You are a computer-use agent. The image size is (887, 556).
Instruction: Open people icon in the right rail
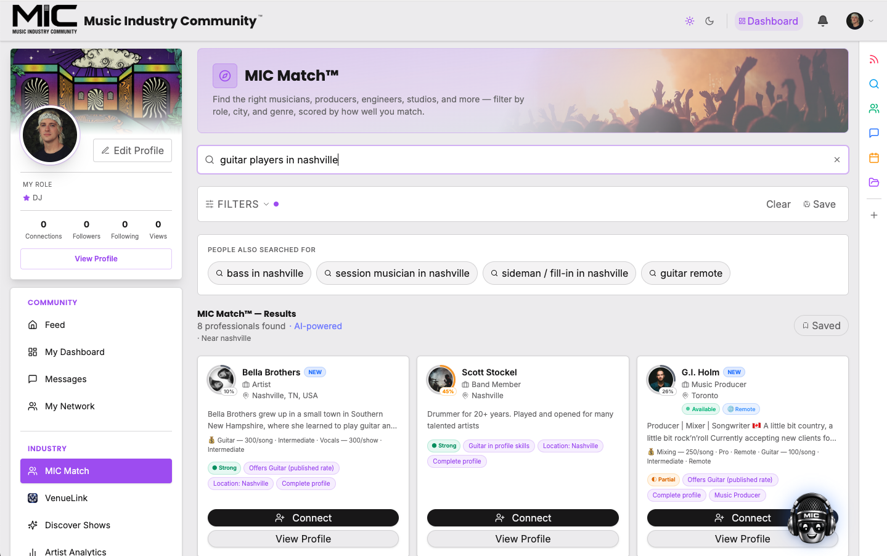click(x=874, y=108)
